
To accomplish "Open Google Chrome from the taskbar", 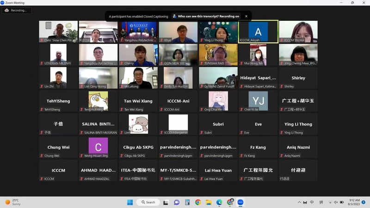I will point(198,202).
